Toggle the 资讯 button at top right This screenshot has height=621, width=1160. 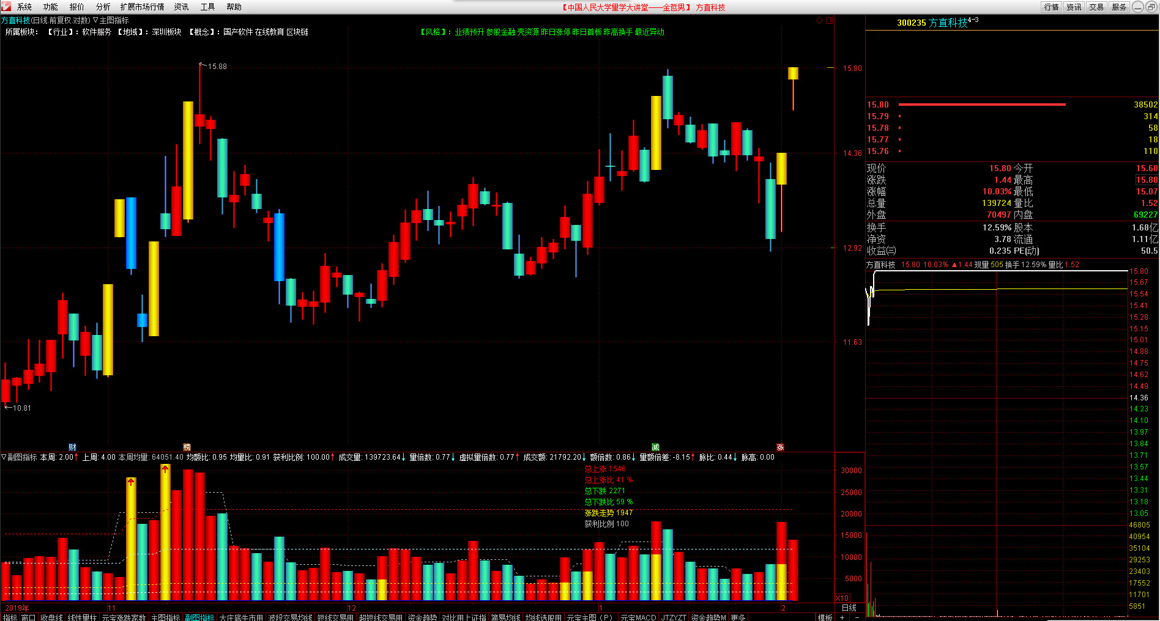(x=1074, y=7)
